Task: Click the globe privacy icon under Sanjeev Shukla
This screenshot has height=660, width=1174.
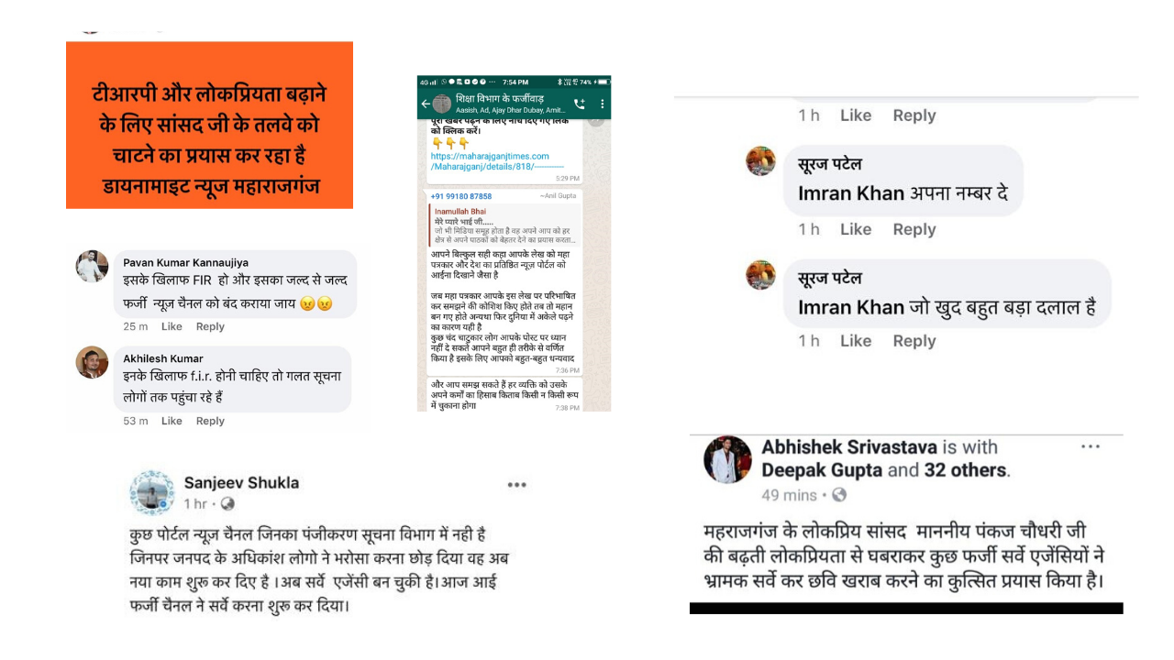Action: 227,503
